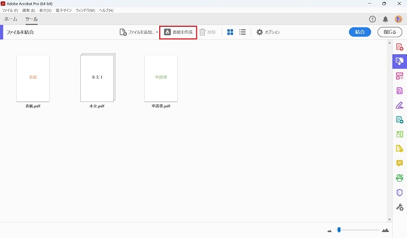
Task: Click the 閉じる button
Action: tap(390, 32)
